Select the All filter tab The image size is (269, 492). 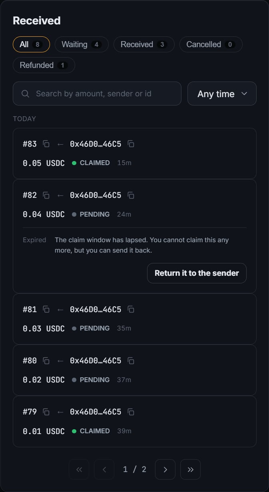point(31,44)
